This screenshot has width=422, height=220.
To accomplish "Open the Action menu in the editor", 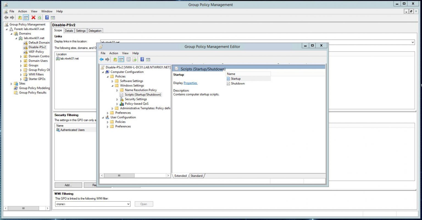I will coord(113,53).
